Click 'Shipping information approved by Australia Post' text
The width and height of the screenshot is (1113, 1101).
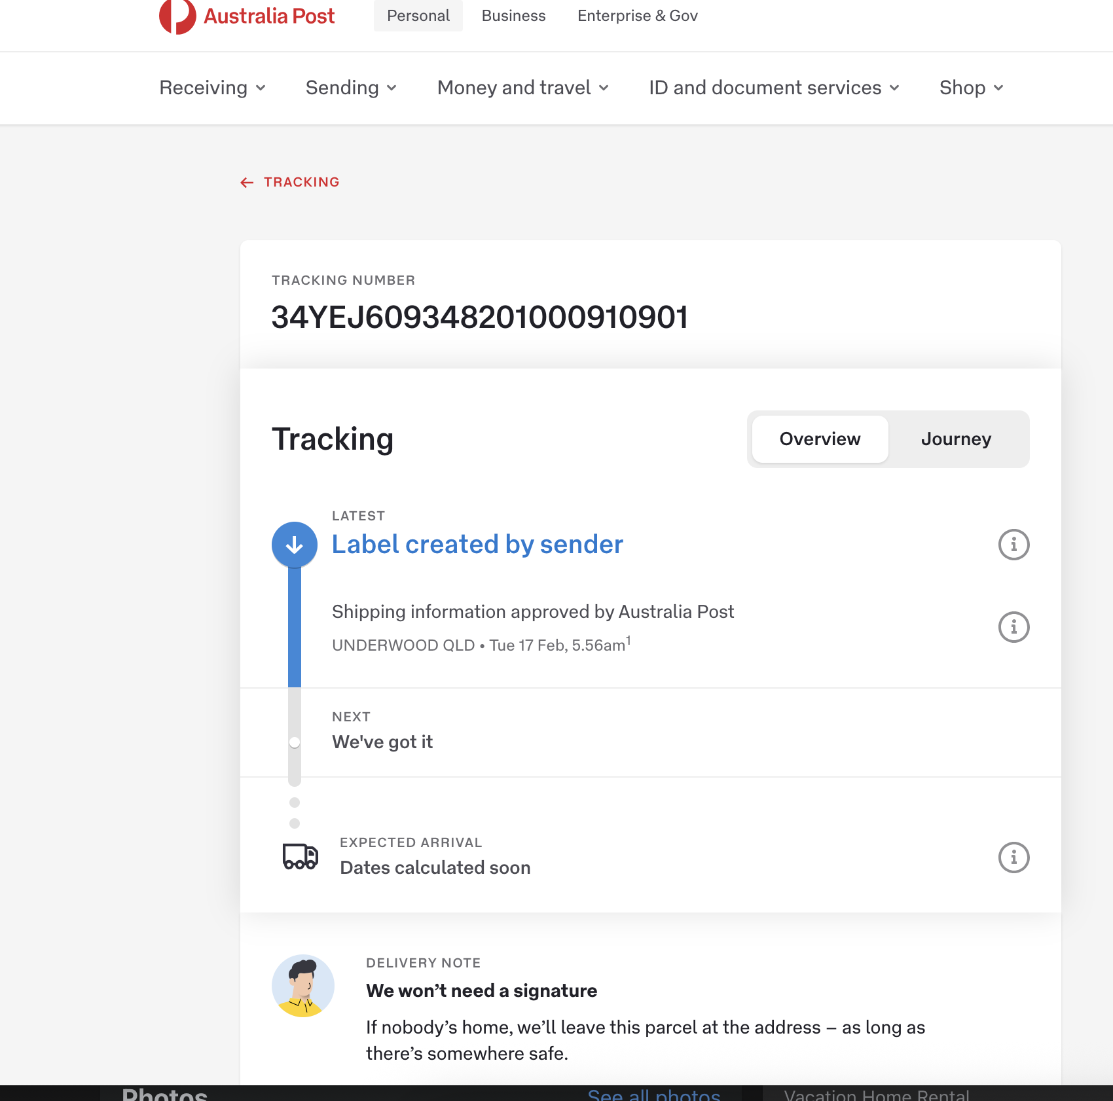click(x=533, y=611)
